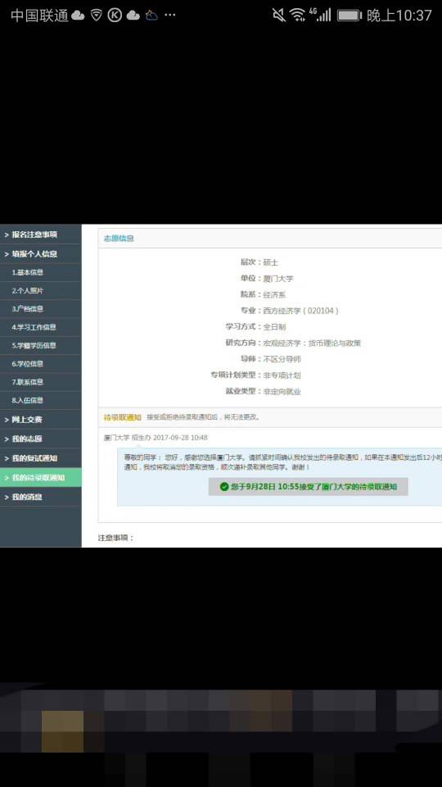Open 6.学位信息 in the sidebar
This screenshot has height=787, width=442.
[41, 363]
